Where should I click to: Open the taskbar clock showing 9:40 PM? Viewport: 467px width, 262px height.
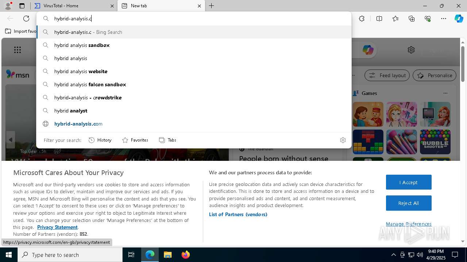[x=436, y=255]
